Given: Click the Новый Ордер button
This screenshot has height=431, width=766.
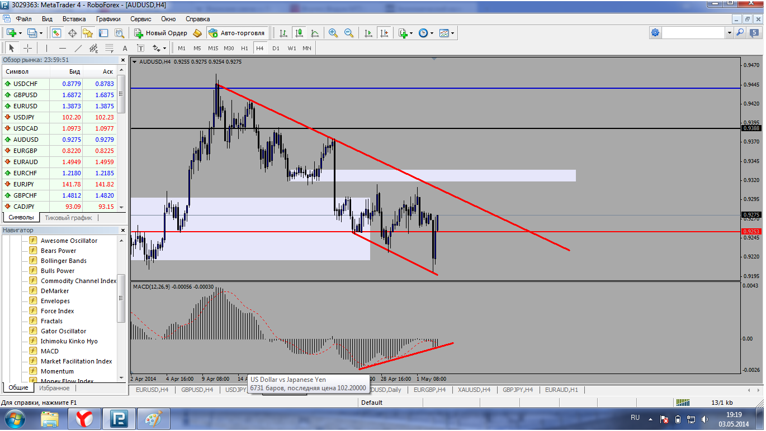Looking at the screenshot, I should 160,33.
